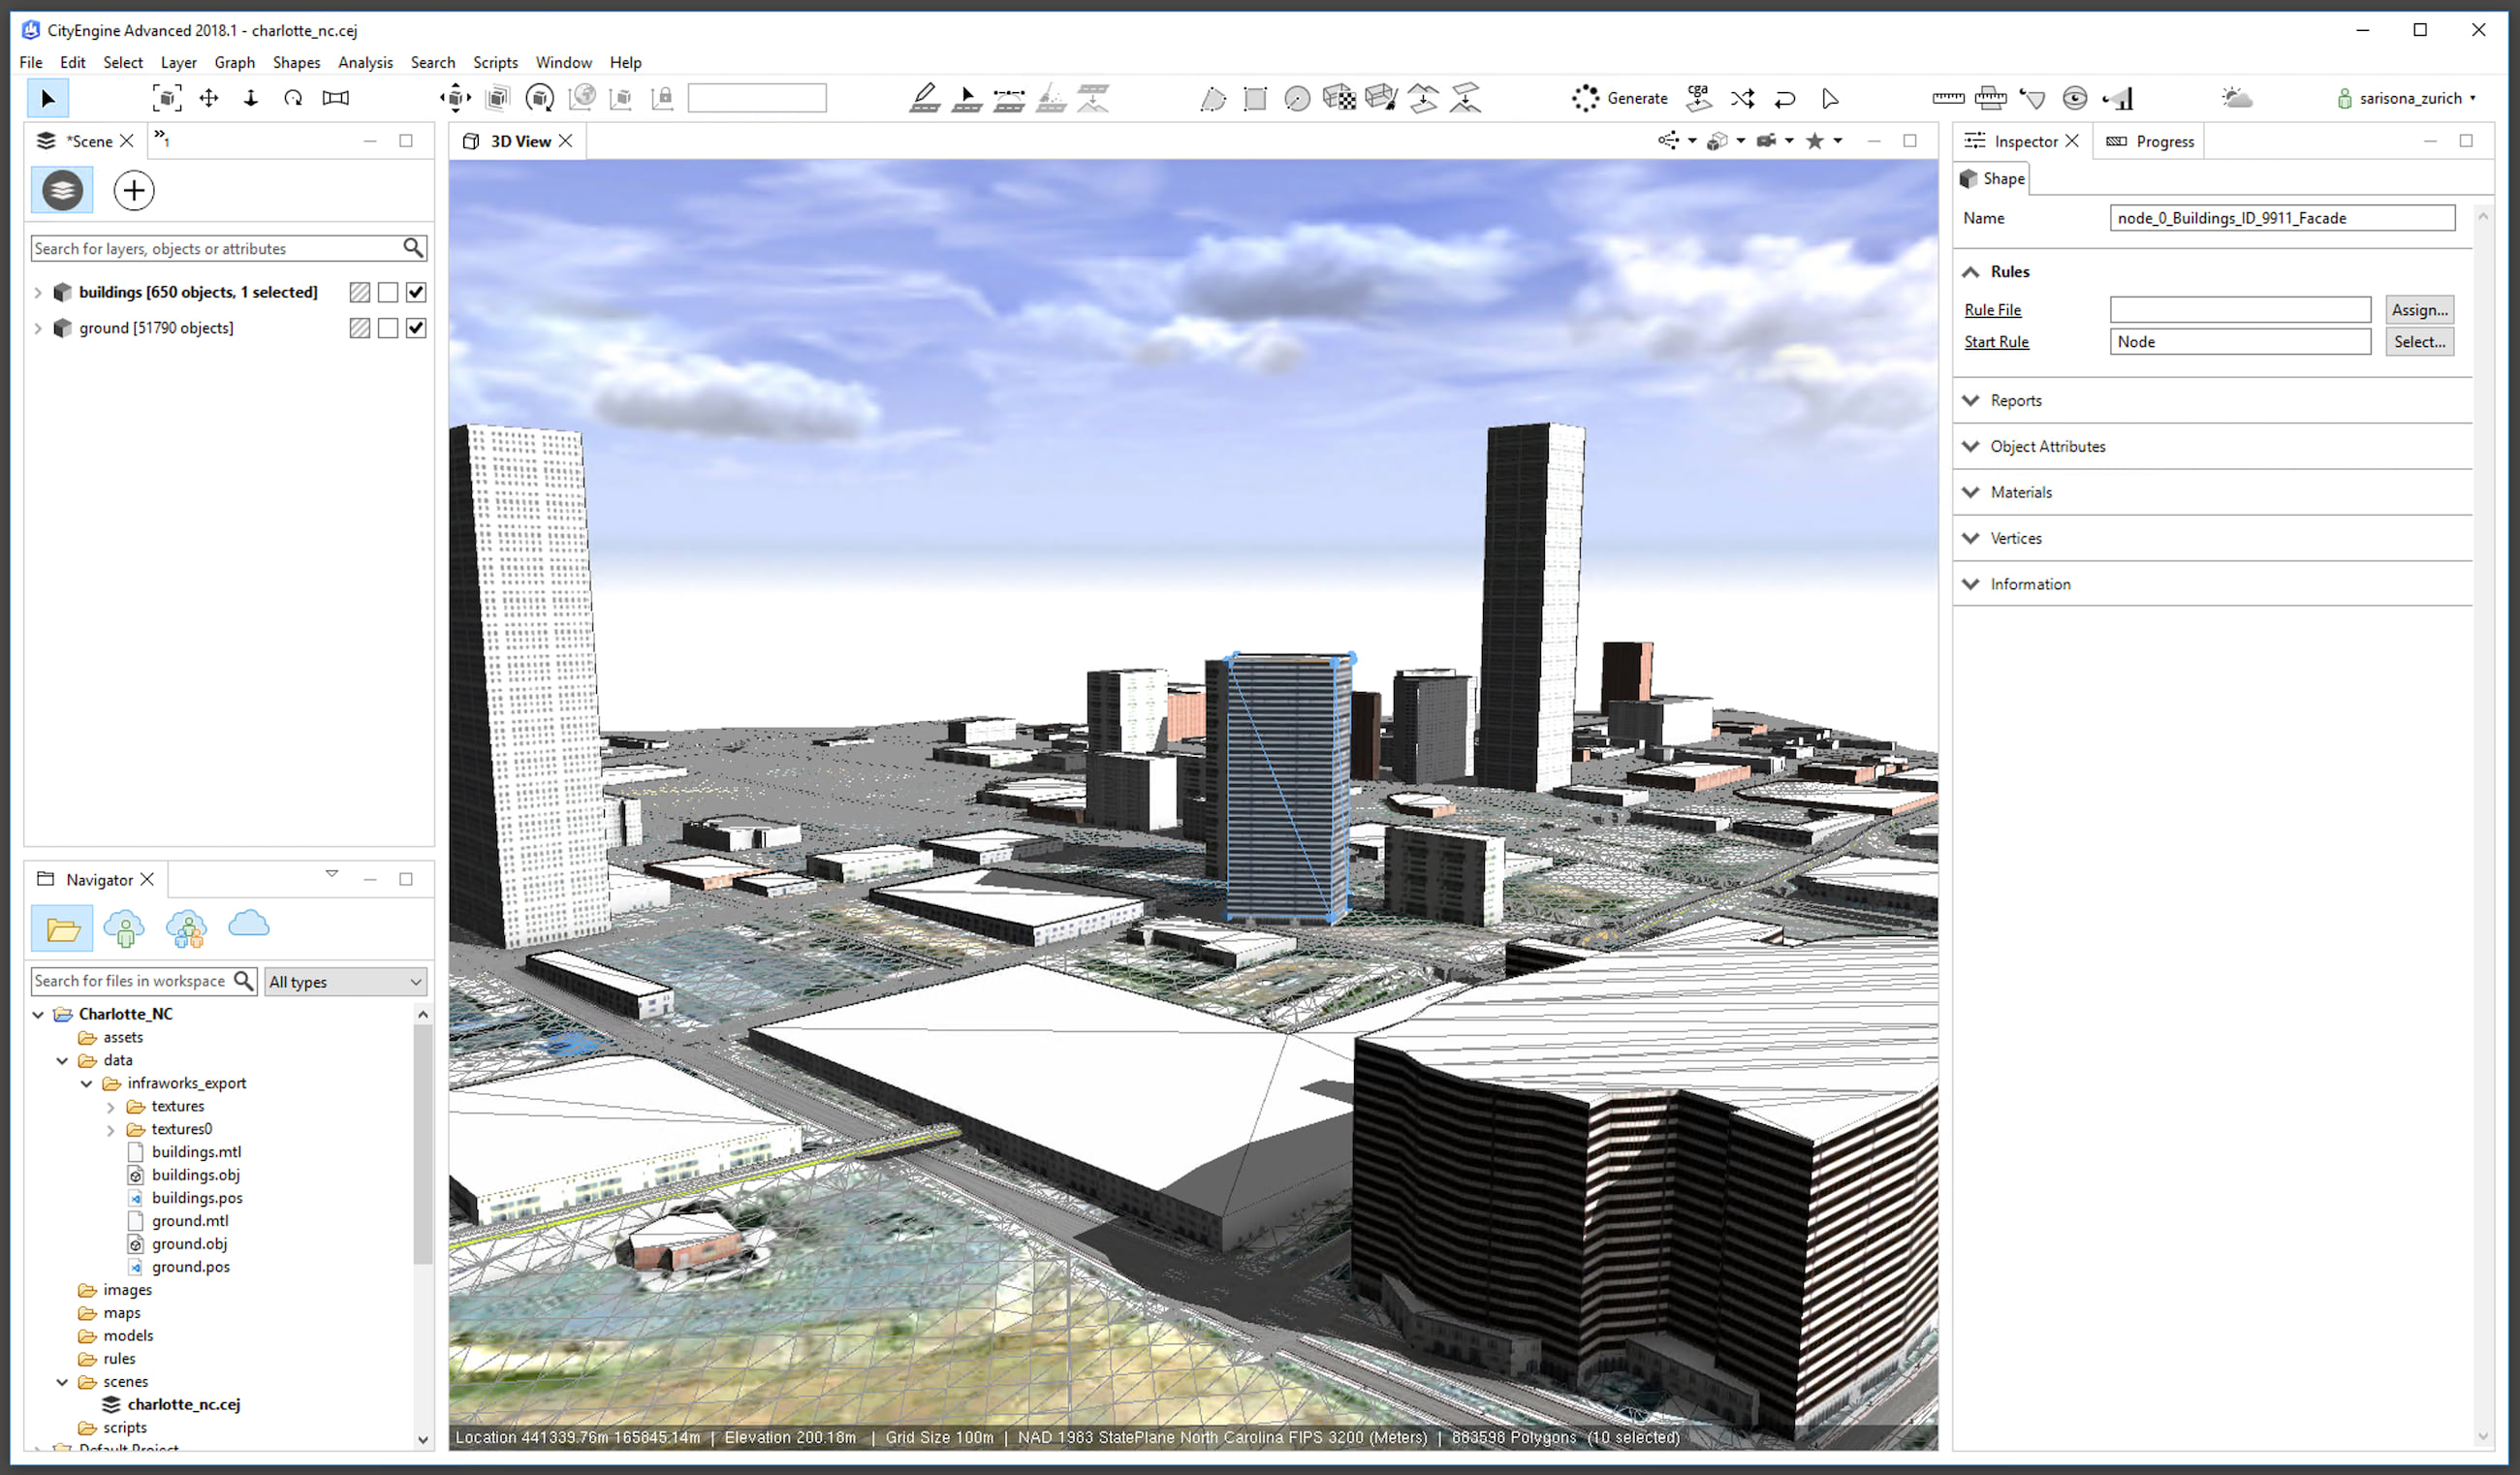Click the polygonal shape creation tool

[x=1212, y=98]
